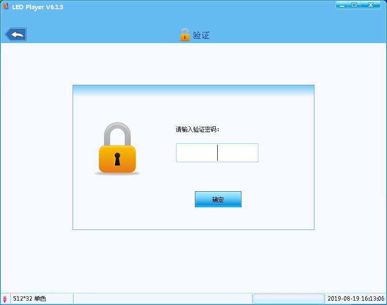Click the LED Player V6.1.5 title text
Screen dimensions: 387x305
[x=38, y=7]
